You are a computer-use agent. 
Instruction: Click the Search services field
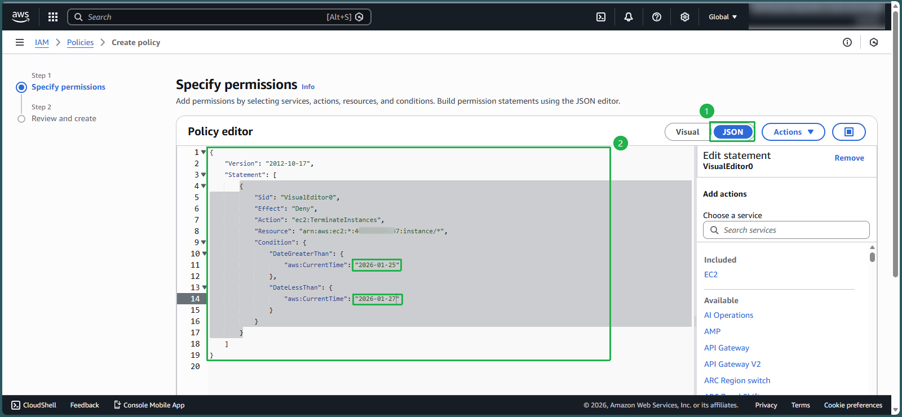[786, 230]
